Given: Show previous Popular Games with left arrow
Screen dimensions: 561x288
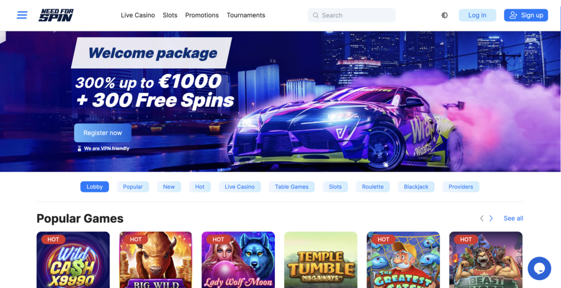Looking at the screenshot, I should pos(482,219).
